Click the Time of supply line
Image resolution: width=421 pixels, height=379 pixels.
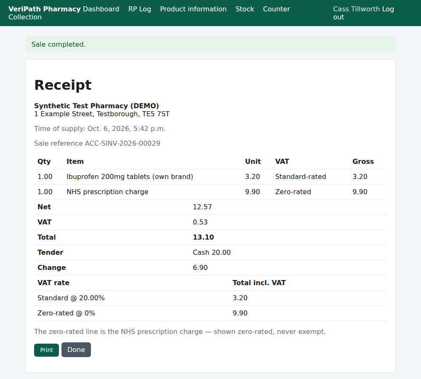point(100,129)
